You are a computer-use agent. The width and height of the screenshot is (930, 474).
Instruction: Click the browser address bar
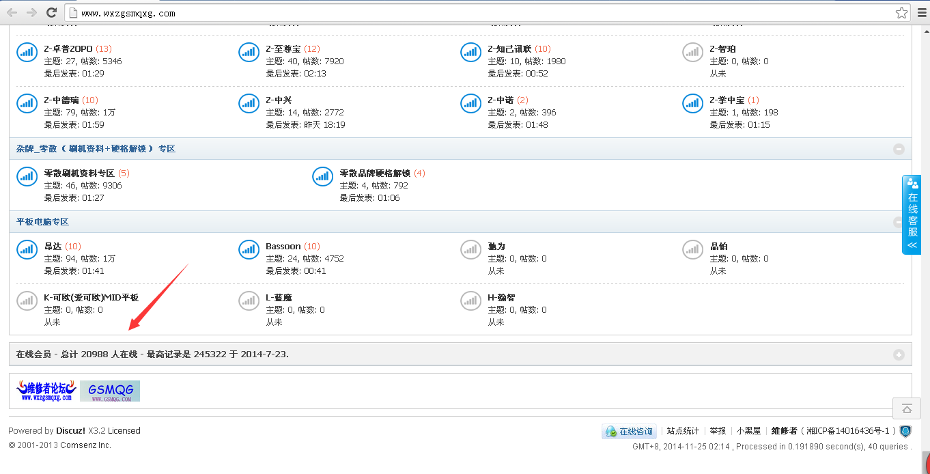click(478, 13)
